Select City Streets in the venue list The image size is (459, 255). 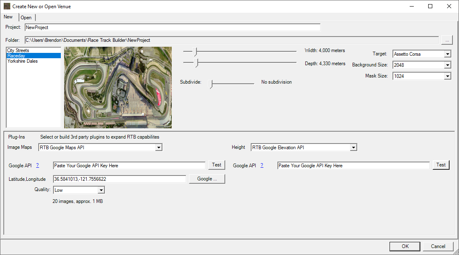18,50
